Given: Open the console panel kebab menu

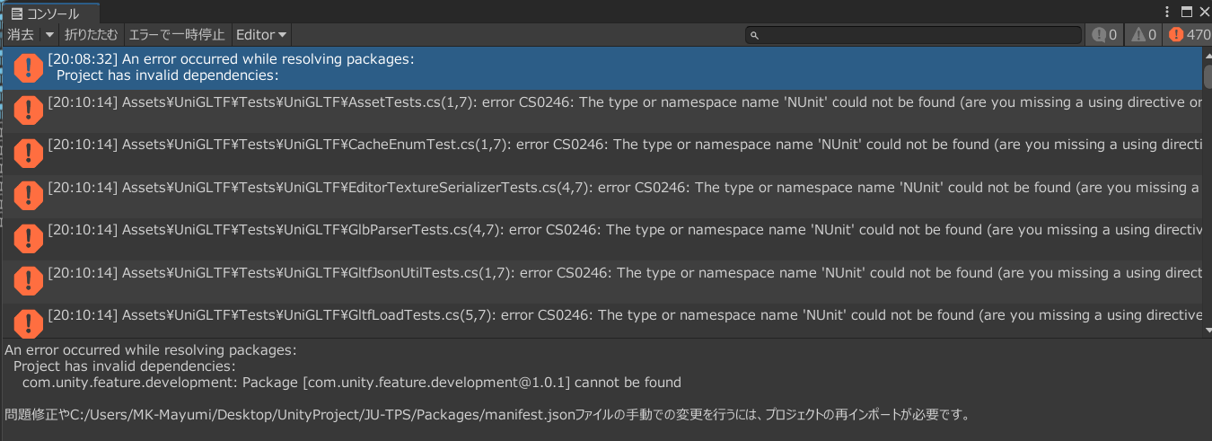Looking at the screenshot, I should click(x=1167, y=13).
